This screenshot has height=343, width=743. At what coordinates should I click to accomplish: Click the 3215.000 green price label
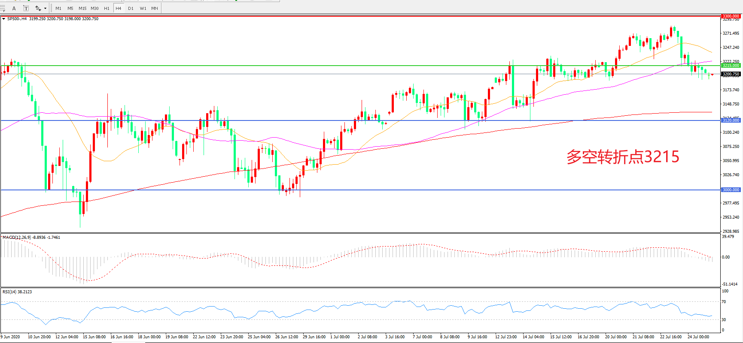tap(731, 66)
